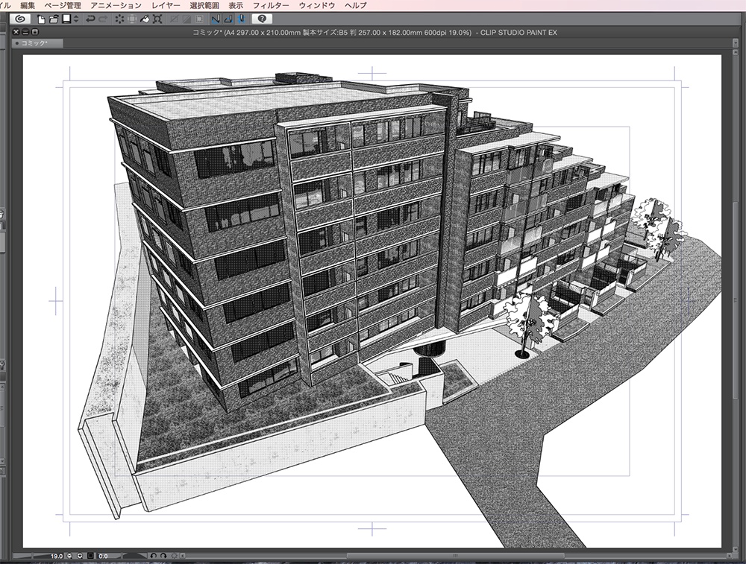Open the CLIP STUDIO start icon
Screen dimensions: 746x564
pyautogui.click(x=21, y=20)
